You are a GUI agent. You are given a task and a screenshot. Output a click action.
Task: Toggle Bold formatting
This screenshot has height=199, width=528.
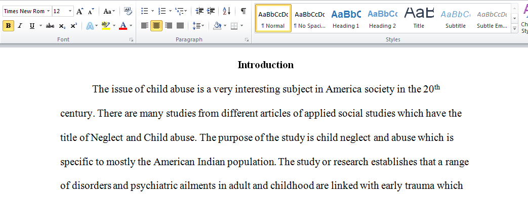click(x=9, y=26)
